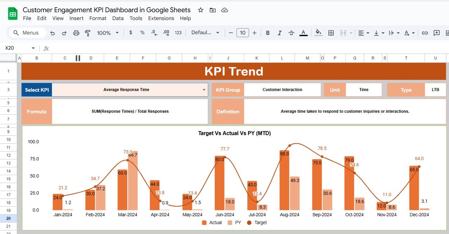Click the document title text
Screen dimensions: 449x234
pos(107,10)
